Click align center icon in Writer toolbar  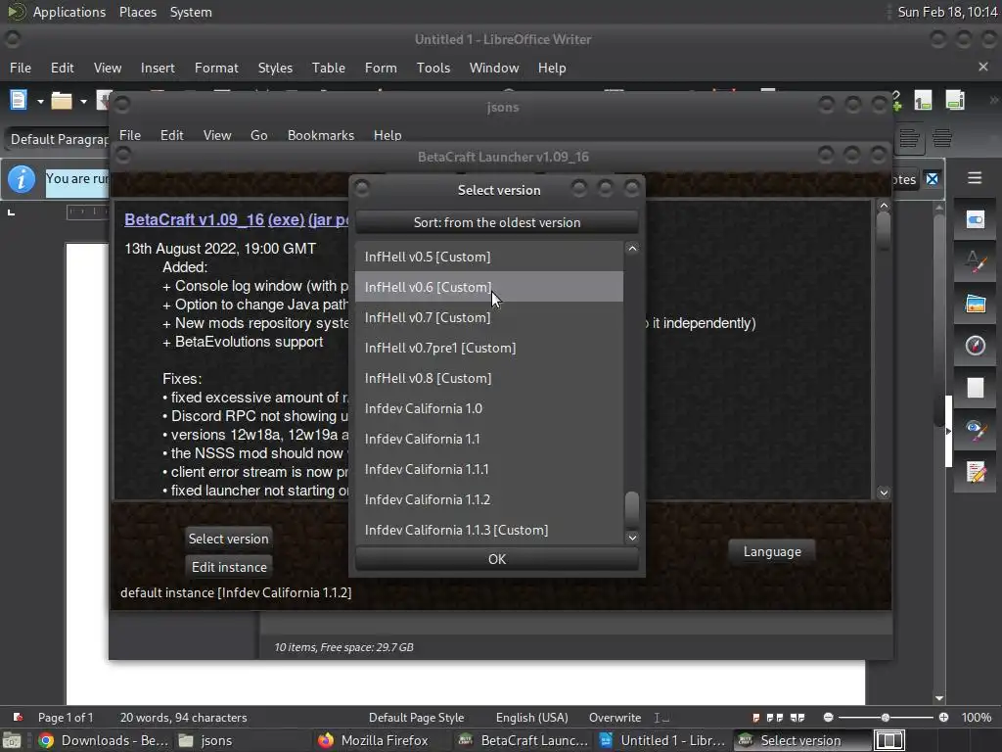[942, 138]
